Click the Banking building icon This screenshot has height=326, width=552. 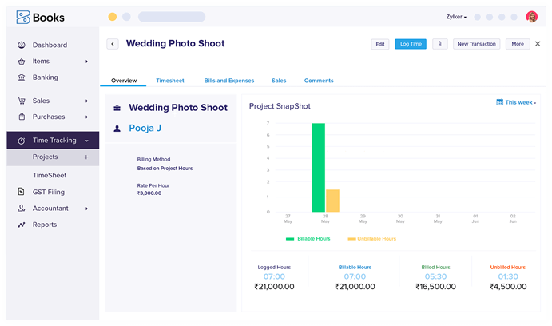click(22, 78)
